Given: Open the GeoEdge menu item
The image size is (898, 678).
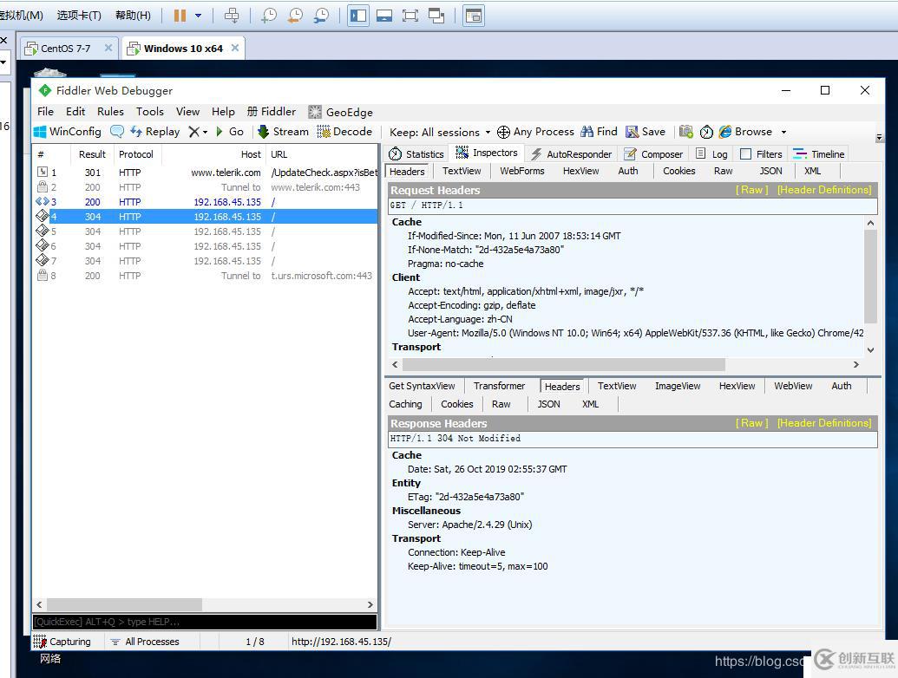Looking at the screenshot, I should [340, 112].
